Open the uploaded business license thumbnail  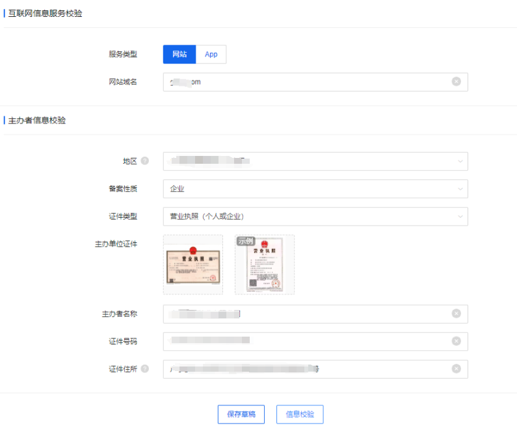tap(192, 264)
